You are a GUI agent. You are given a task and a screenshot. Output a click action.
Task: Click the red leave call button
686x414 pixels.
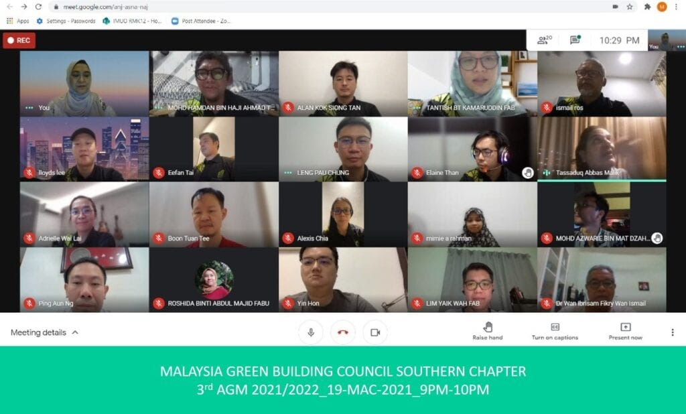[343, 332]
